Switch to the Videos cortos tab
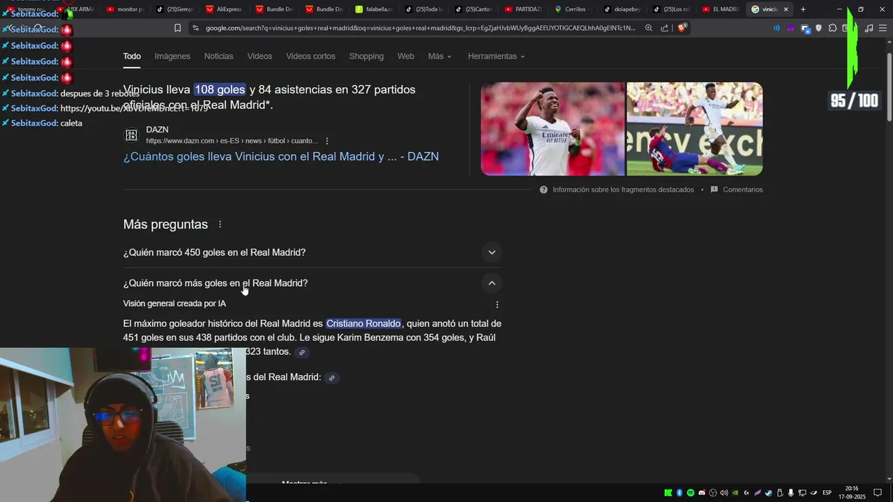 (x=310, y=56)
